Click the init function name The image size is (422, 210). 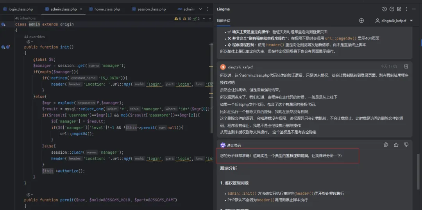point(64,47)
